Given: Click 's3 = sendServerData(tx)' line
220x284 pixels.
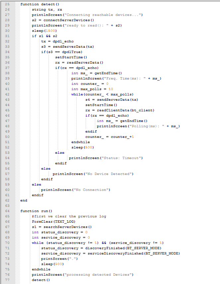Looking at the screenshot, I should pyautogui.click(x=67, y=46).
